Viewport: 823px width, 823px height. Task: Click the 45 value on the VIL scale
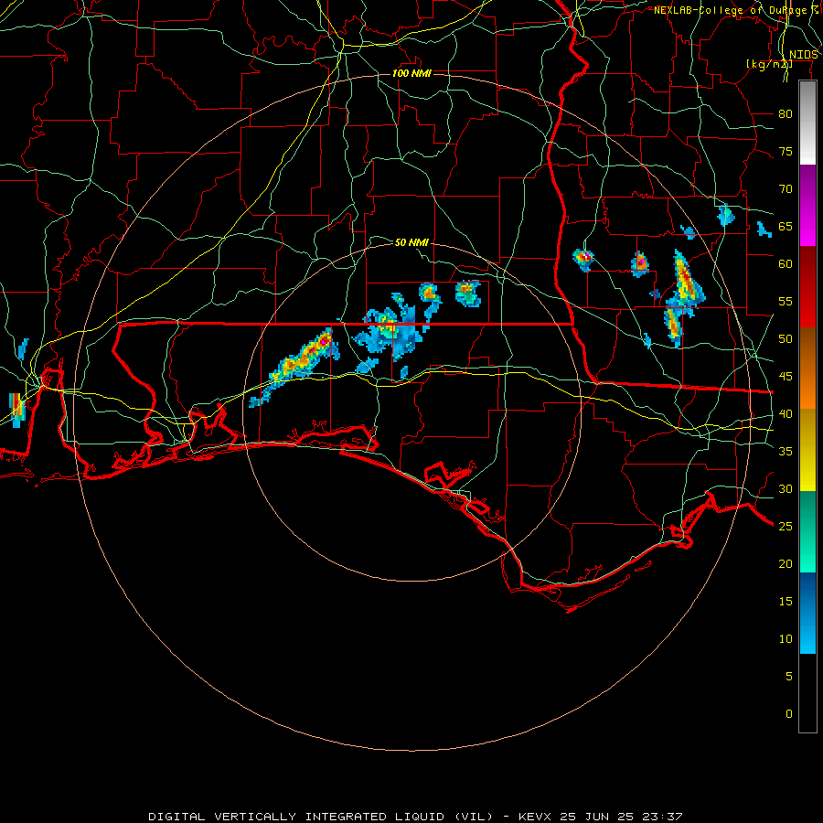tap(786, 377)
